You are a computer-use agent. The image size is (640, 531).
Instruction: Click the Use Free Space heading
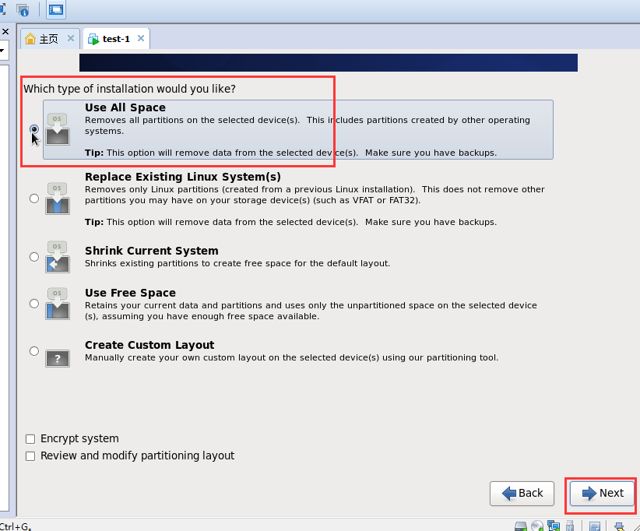130,293
